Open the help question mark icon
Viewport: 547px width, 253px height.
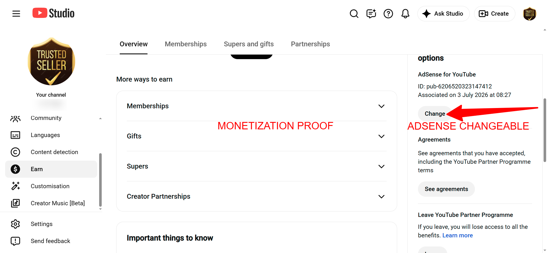388,14
